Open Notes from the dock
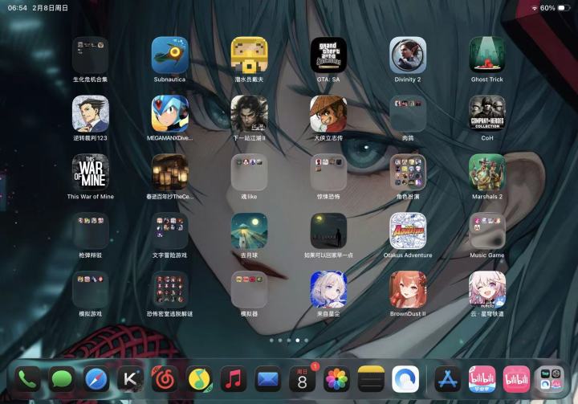The image size is (578, 404). 371,379
